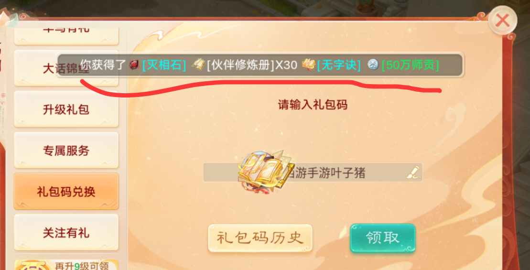
Task: Click the 伙伴修炼册 scroll icon
Action: click(x=198, y=65)
